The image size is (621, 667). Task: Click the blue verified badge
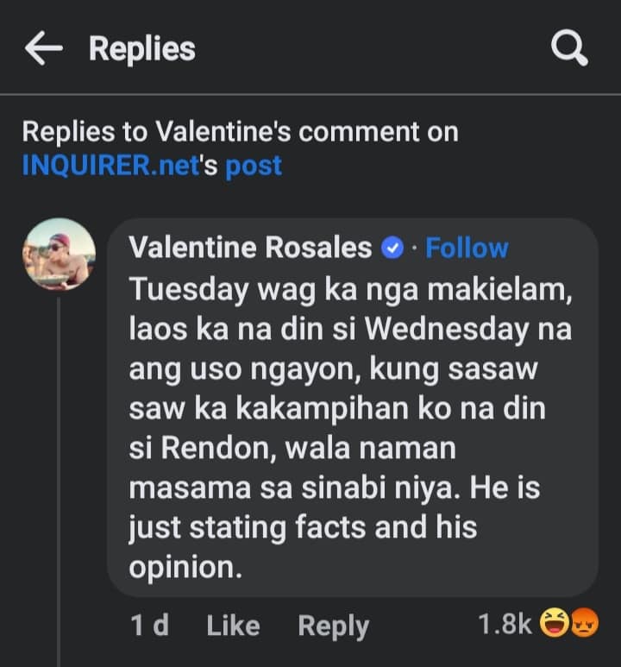click(x=392, y=249)
